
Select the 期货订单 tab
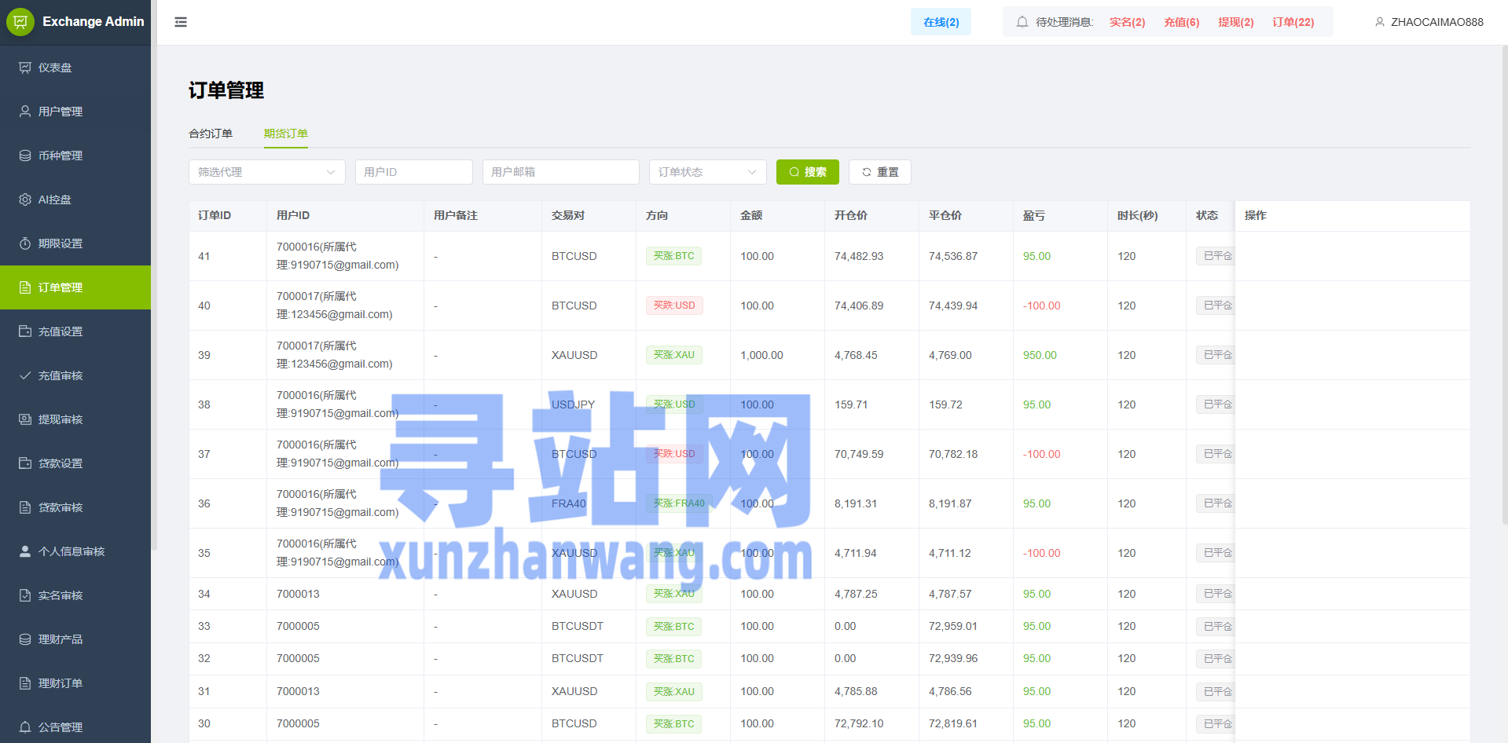[286, 134]
